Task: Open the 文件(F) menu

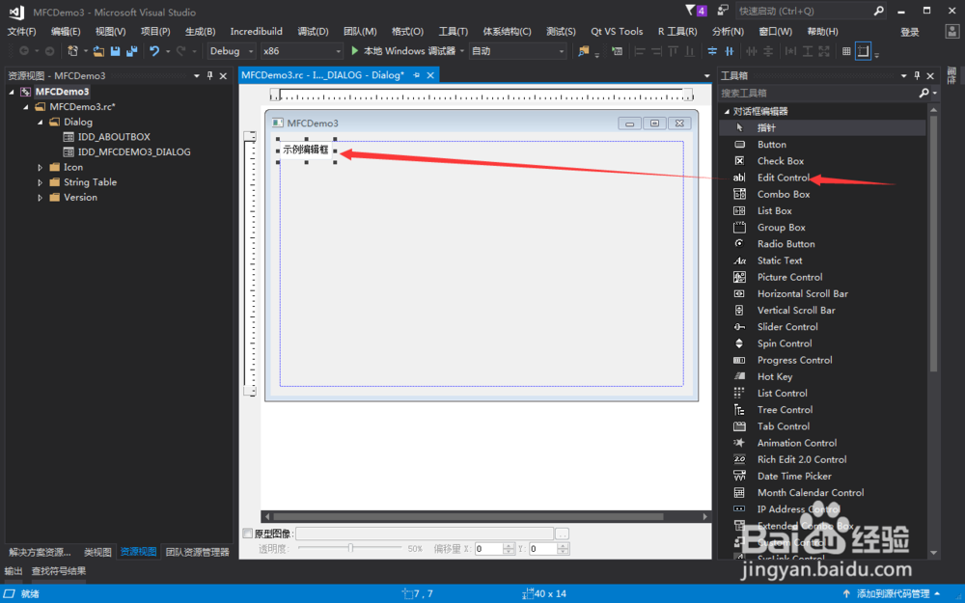Action: (x=21, y=32)
